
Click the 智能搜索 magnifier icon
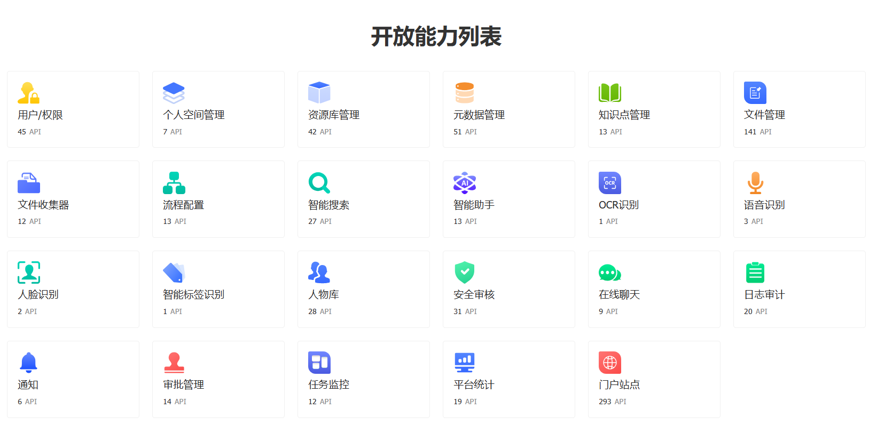[x=319, y=183]
